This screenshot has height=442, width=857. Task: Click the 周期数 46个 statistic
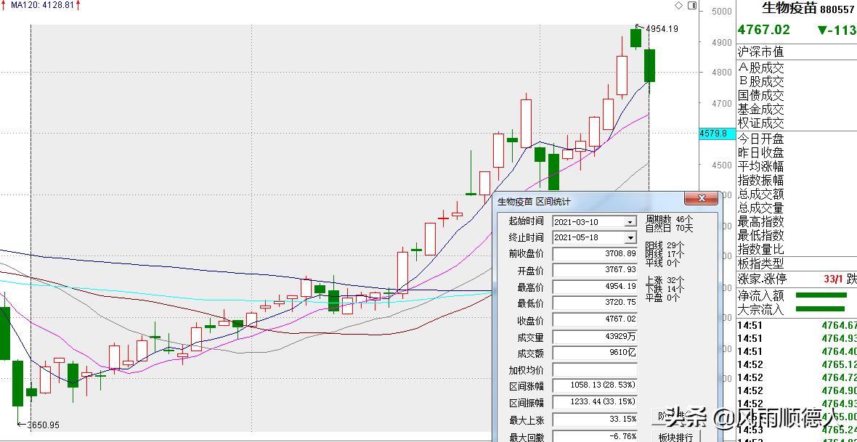coord(668,220)
